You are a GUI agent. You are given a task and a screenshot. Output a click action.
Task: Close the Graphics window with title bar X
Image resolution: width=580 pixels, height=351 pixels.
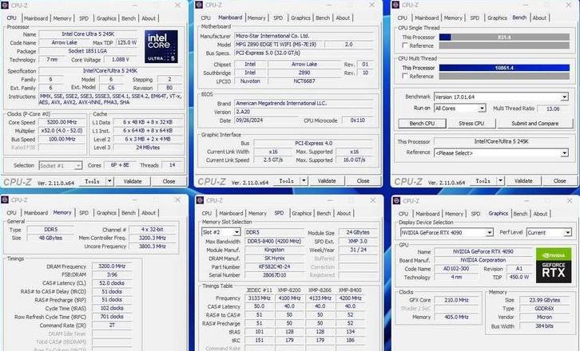tap(570, 200)
